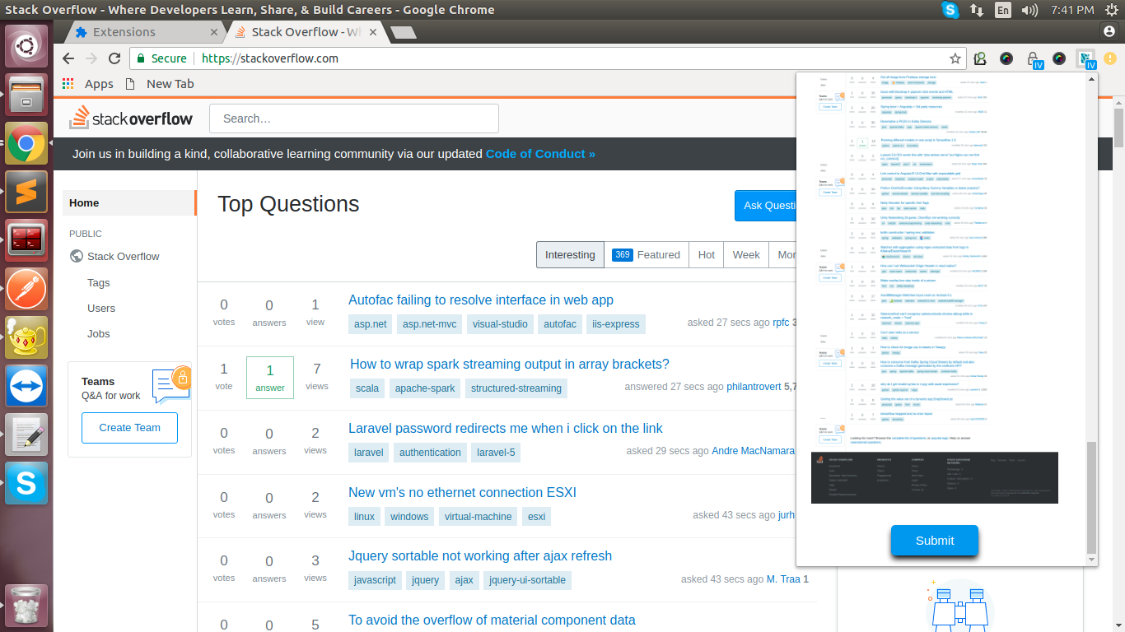The width and height of the screenshot is (1125, 632).
Task: Open Files manager from the launcher
Action: (x=26, y=95)
